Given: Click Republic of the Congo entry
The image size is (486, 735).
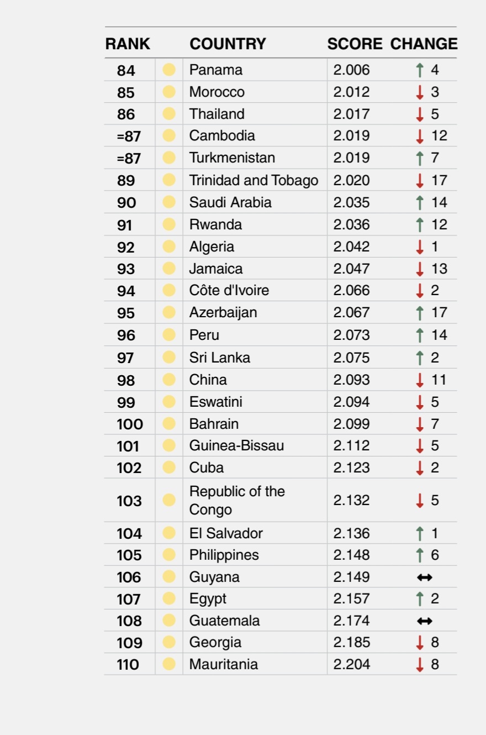Looking at the screenshot, I should click(237, 500).
